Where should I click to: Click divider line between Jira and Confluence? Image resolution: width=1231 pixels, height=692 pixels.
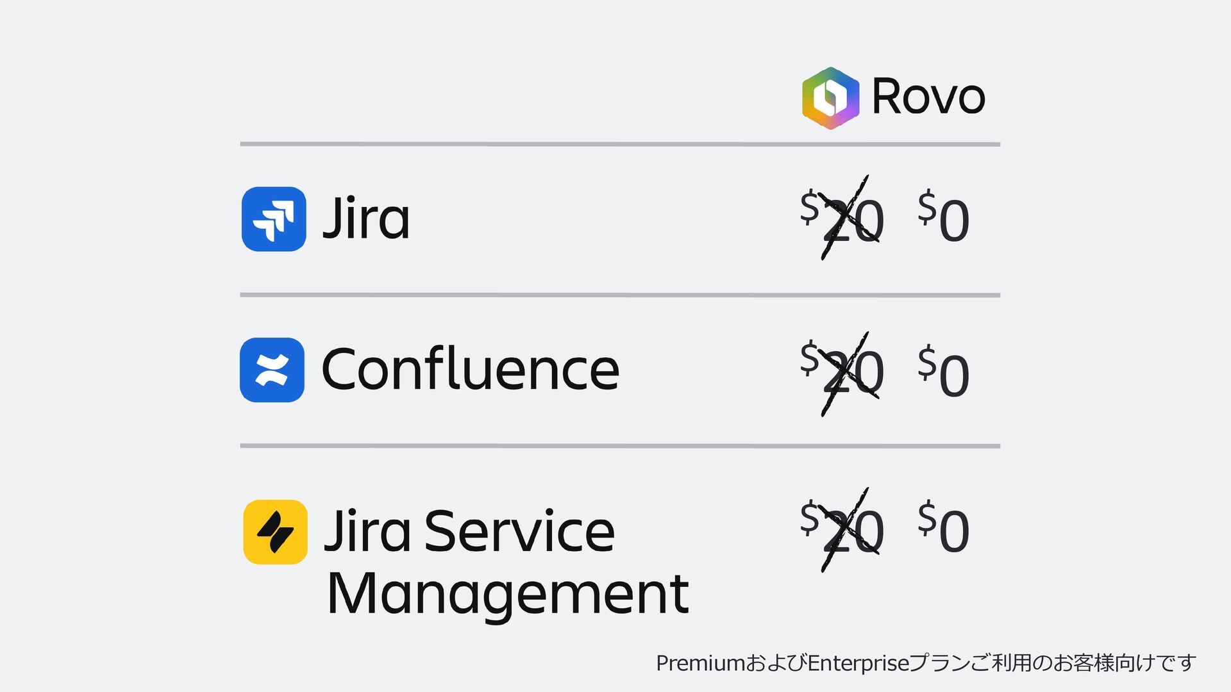620,295
